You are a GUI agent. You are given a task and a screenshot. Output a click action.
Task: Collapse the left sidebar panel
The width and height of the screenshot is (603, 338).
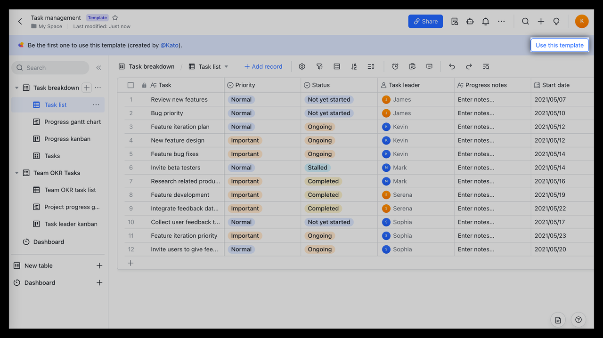[x=98, y=68]
